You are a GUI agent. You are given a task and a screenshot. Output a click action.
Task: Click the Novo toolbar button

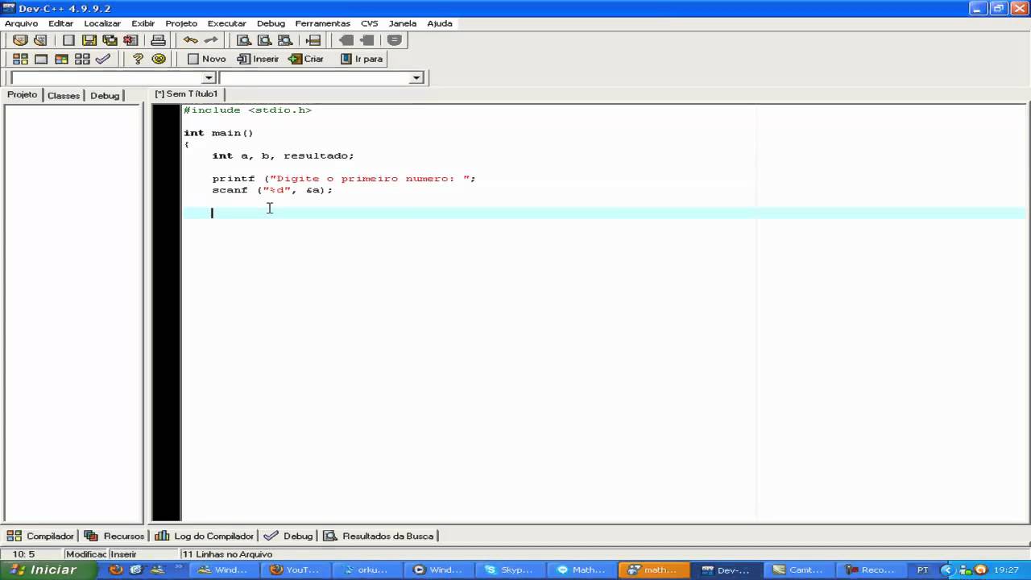206,59
